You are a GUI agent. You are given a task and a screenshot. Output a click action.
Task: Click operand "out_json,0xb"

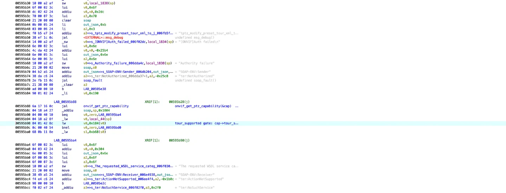coord(95,25)
